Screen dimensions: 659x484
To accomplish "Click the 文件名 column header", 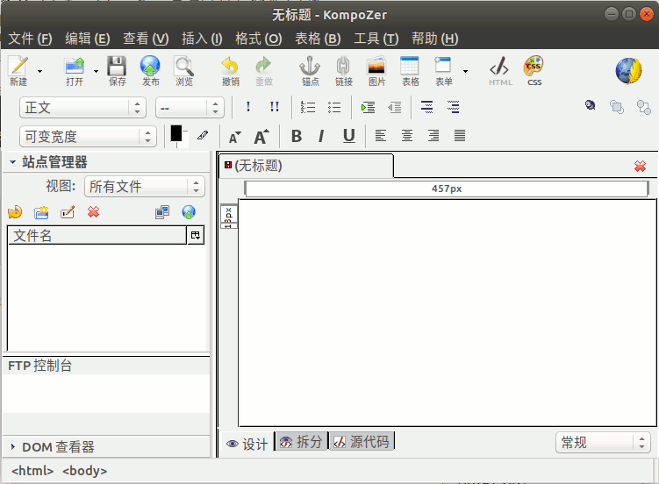I will click(97, 236).
